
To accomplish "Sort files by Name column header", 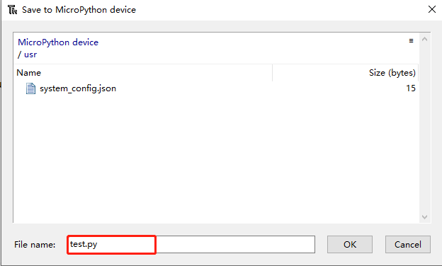I will (x=142, y=73).
